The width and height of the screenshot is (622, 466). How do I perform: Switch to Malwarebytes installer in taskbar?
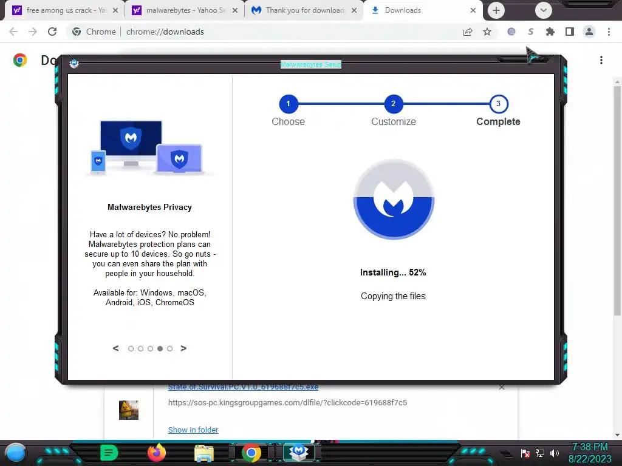298,452
